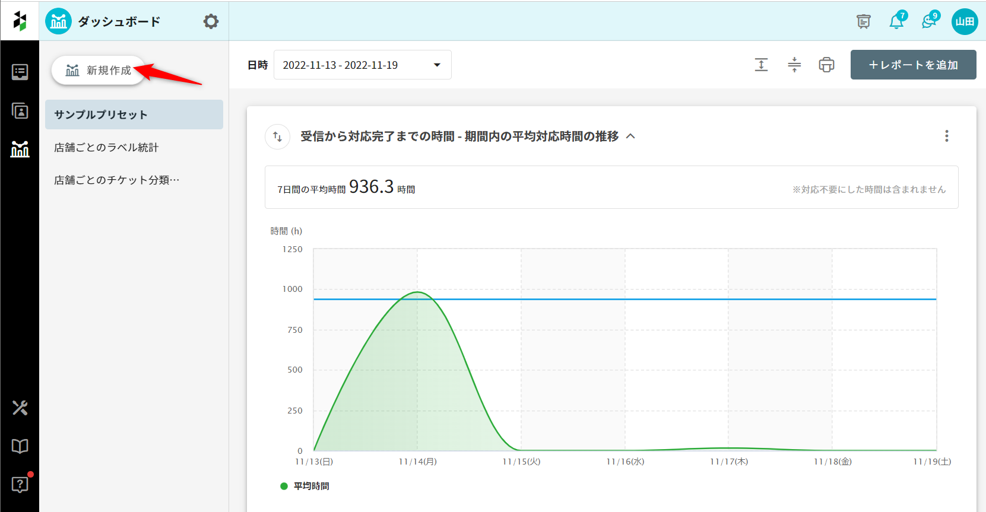Click the 新規作成 button

tap(99, 71)
